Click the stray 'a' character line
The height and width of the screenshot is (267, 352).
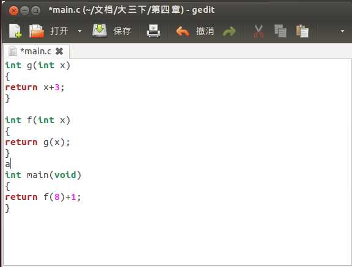7,164
